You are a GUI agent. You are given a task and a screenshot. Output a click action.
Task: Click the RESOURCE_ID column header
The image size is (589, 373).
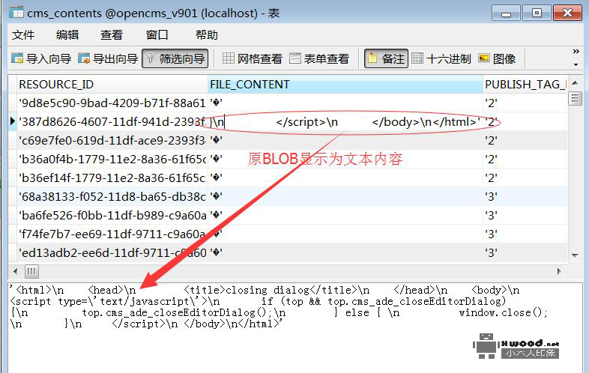coord(112,85)
